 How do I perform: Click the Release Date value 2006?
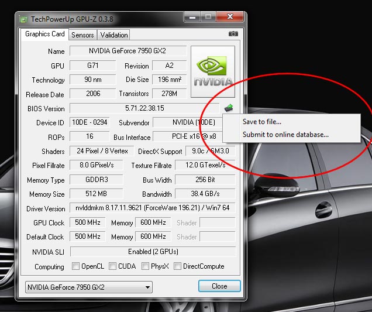(93, 93)
